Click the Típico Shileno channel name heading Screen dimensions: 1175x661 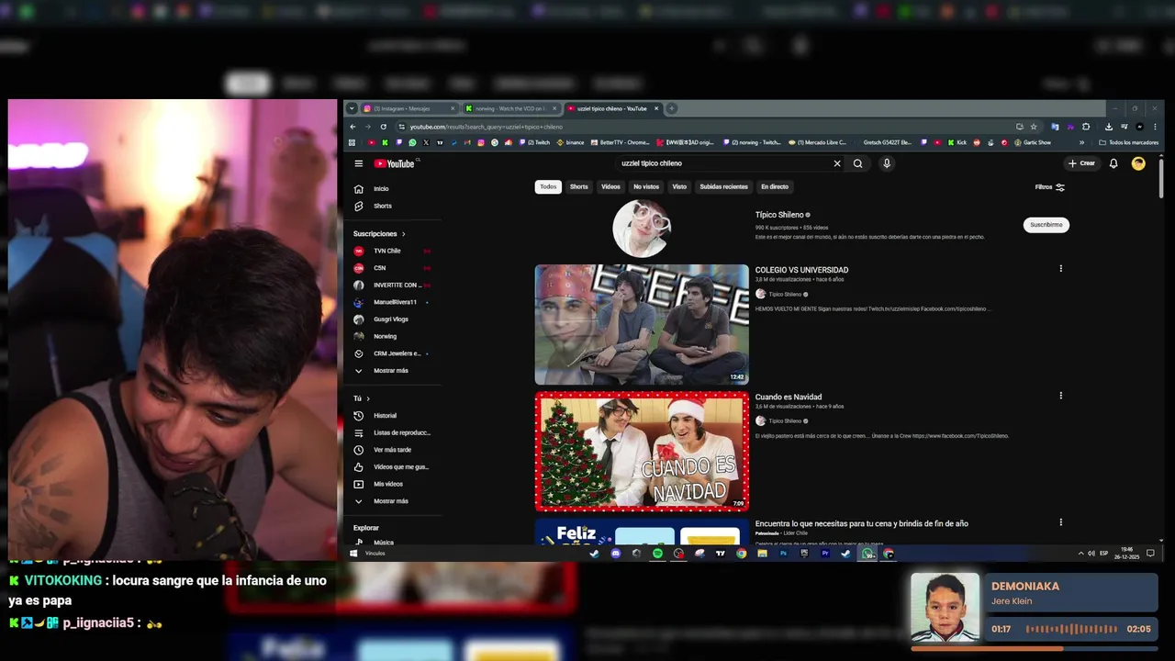click(779, 215)
